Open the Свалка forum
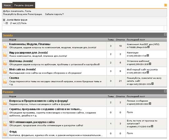169x140 pixels. 14,78
